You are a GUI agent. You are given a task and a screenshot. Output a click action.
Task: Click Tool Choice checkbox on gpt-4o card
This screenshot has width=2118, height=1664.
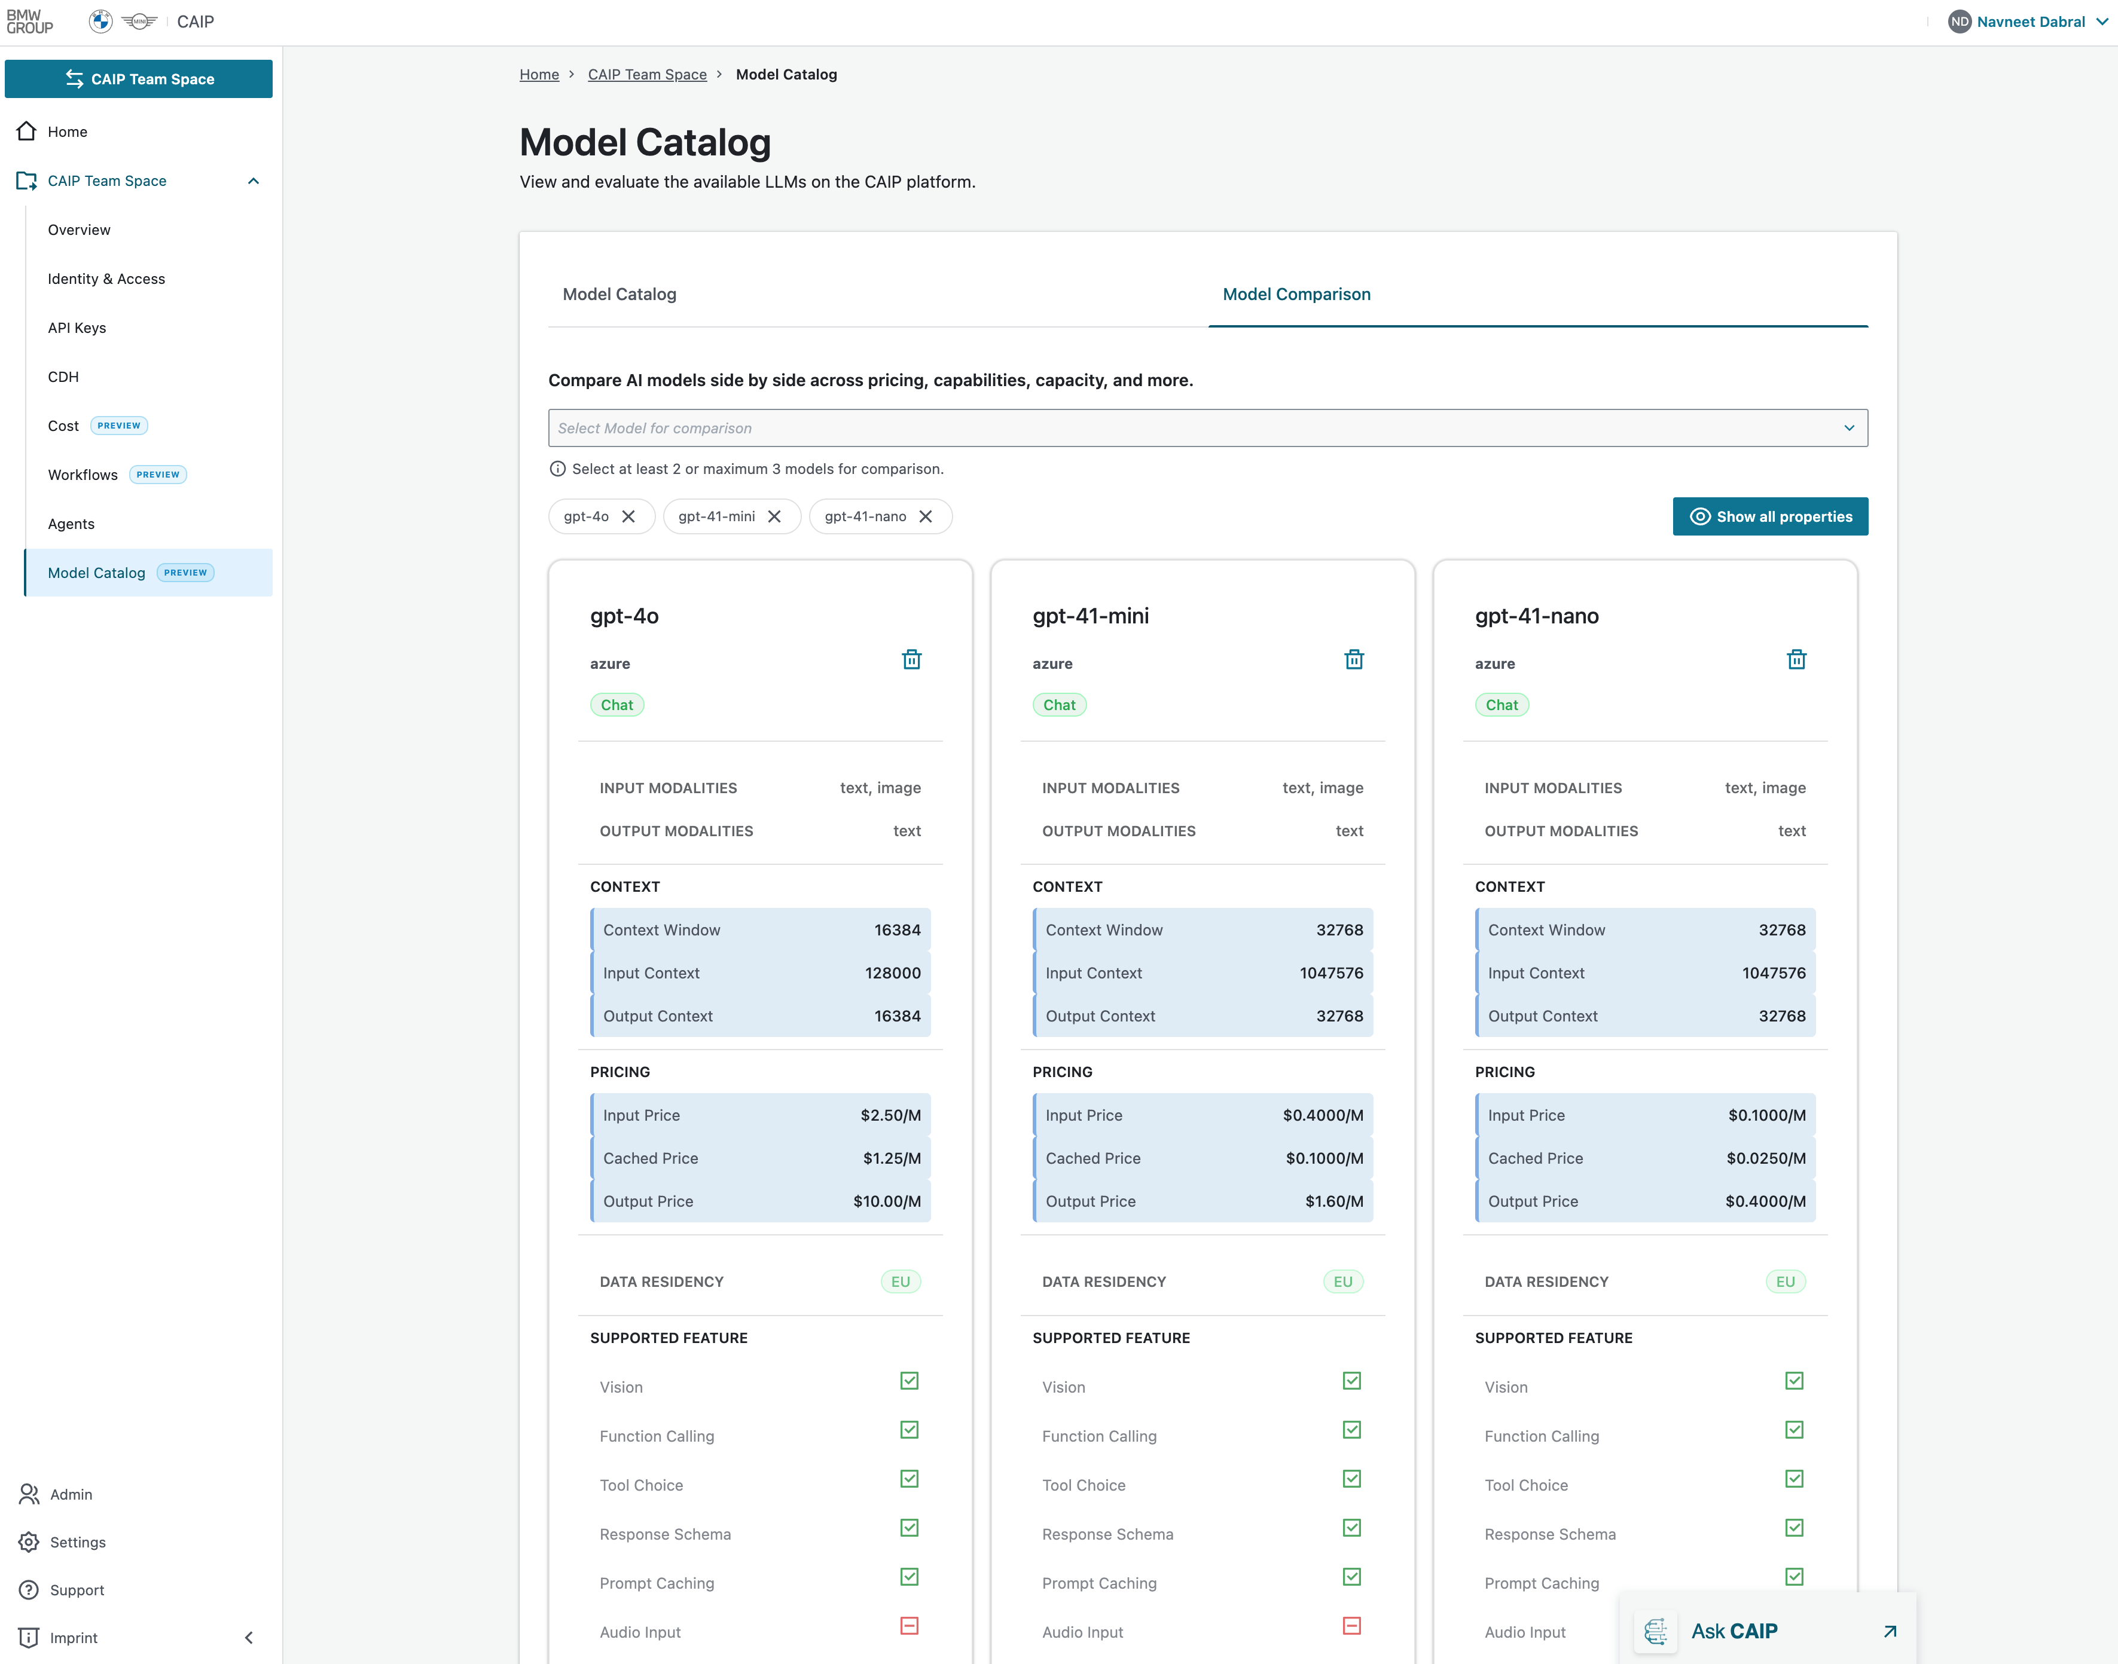click(910, 1479)
